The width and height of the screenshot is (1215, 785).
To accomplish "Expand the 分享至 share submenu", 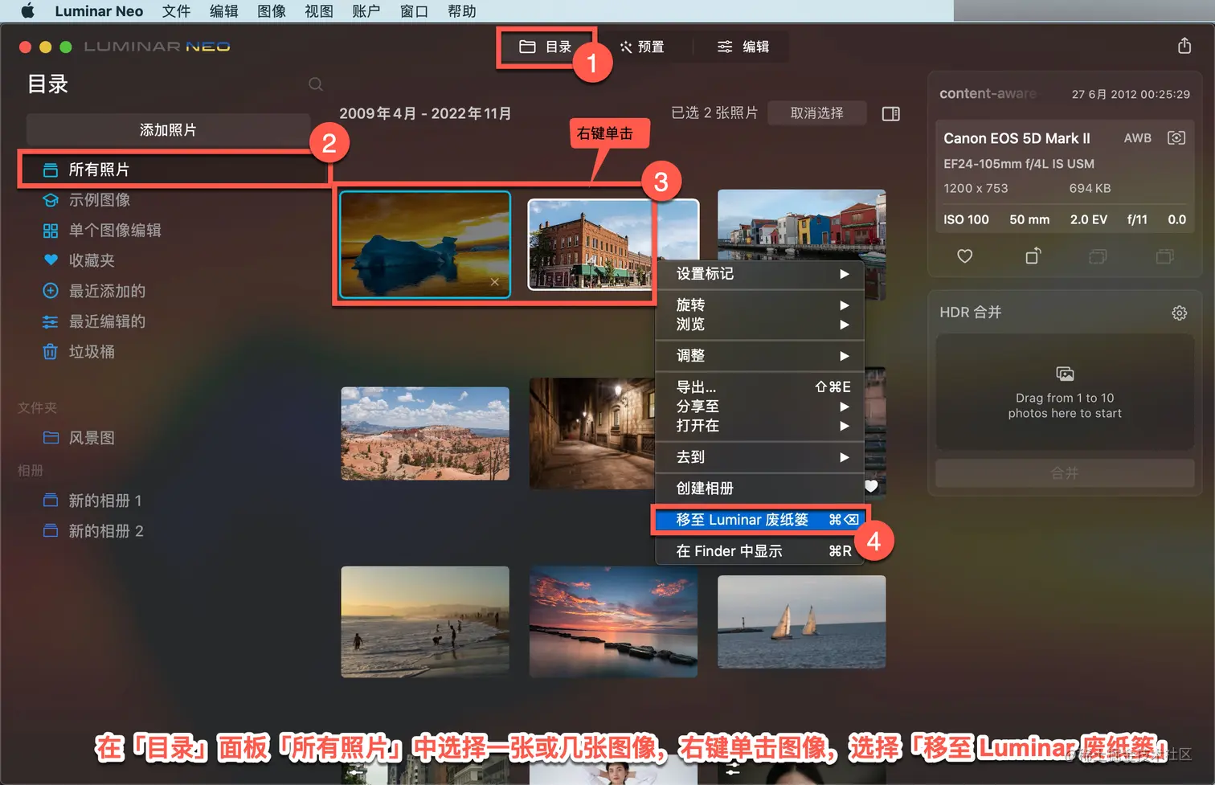I will [760, 407].
